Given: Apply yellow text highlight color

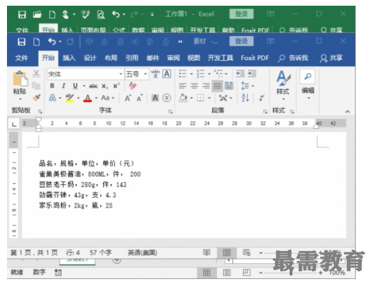Looking at the screenshot, I should coord(70,98).
